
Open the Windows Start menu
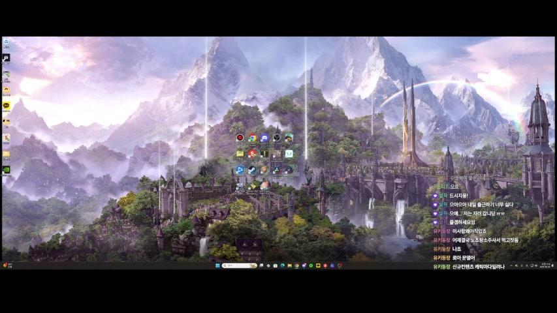coord(217,265)
